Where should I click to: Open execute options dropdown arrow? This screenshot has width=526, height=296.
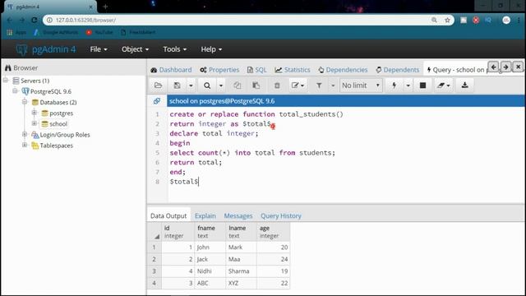[408, 86]
